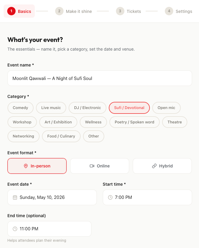The height and width of the screenshot is (248, 199).
Task: Open the event date picker
Action: 52,197
